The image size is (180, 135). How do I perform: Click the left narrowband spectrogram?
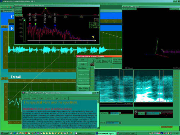tap(114, 85)
